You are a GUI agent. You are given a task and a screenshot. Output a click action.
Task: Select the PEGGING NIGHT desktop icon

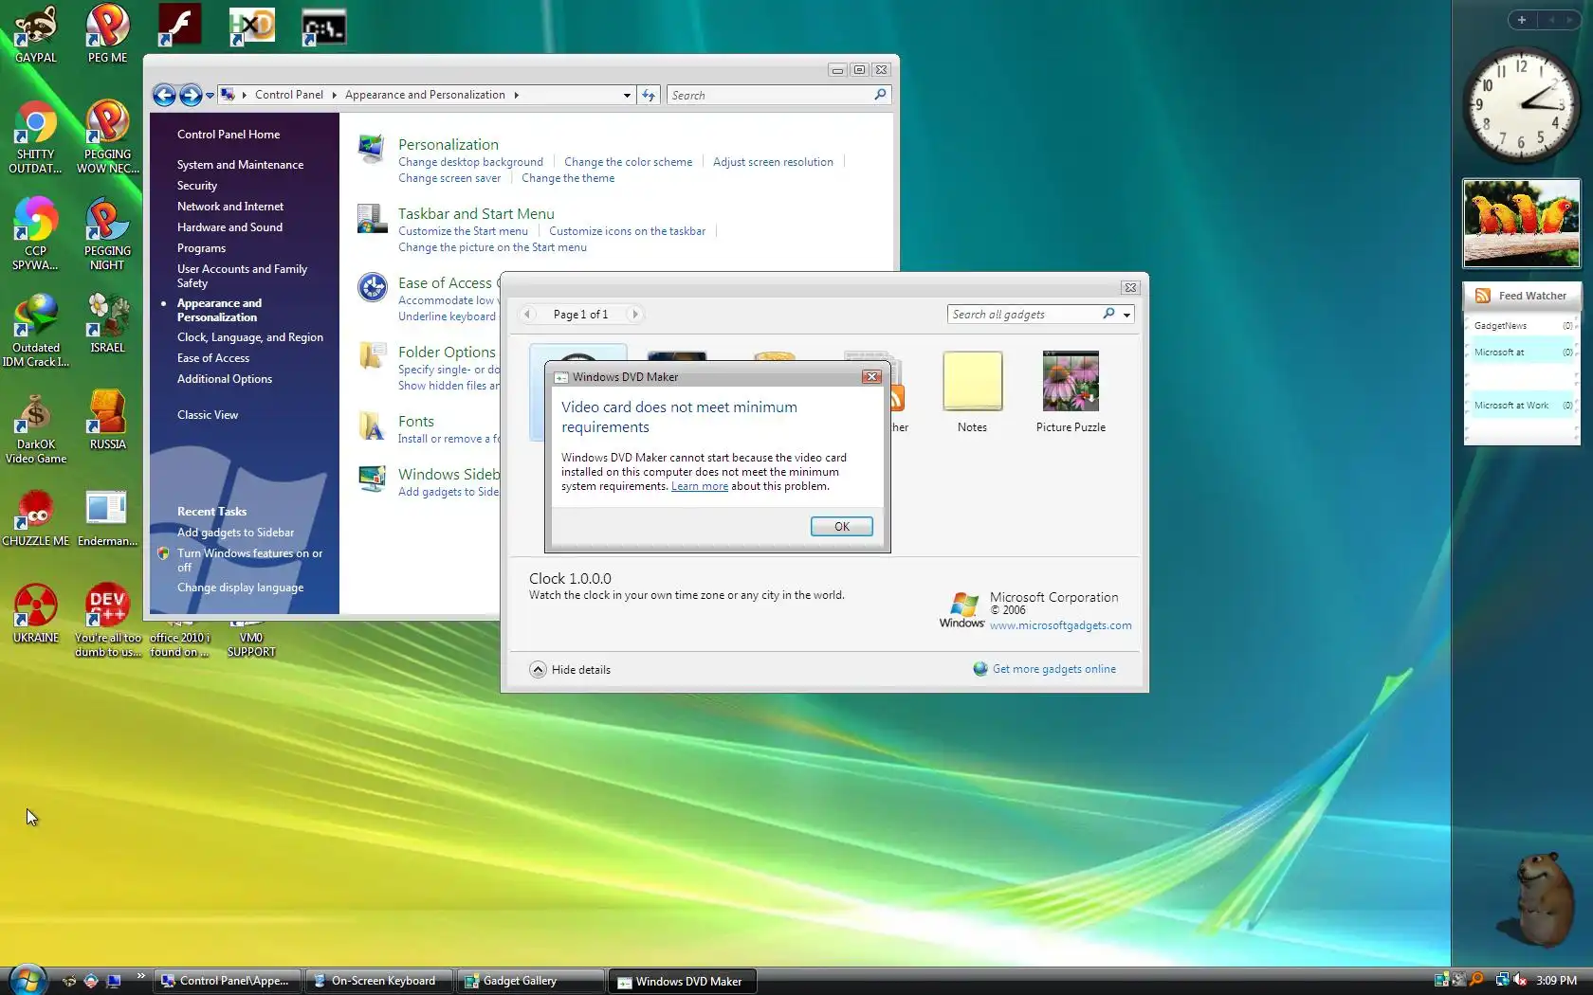tap(107, 235)
